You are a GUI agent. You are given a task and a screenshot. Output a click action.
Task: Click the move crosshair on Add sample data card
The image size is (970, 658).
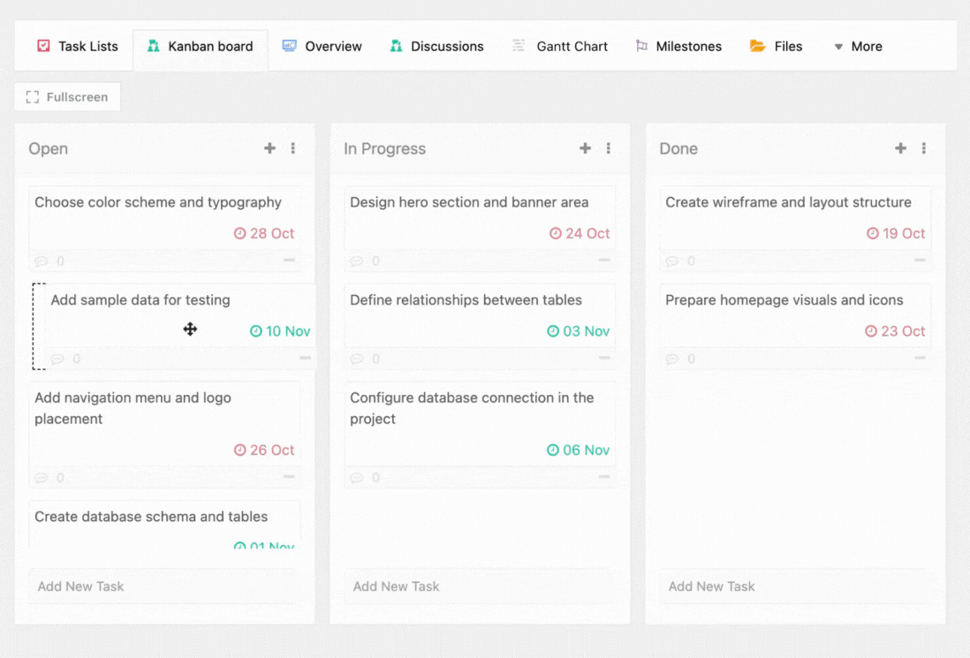coord(190,329)
